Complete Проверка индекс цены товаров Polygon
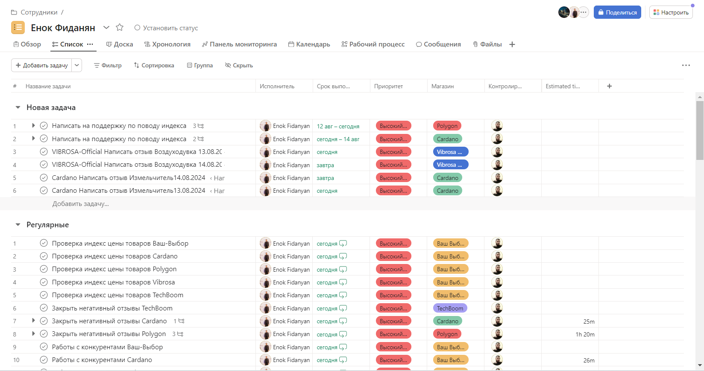 [44, 269]
